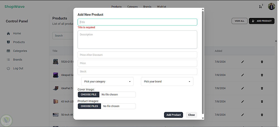Click Choose Files for Product Images
279x127 pixels.
(x=89, y=106)
